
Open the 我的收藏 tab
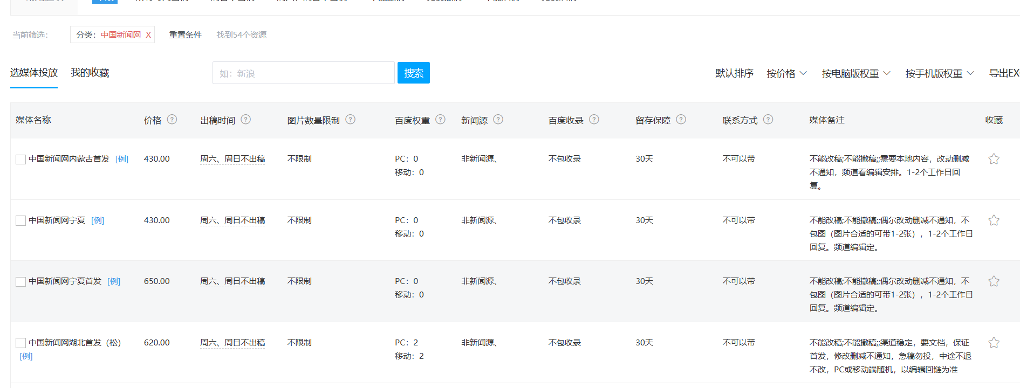[90, 73]
